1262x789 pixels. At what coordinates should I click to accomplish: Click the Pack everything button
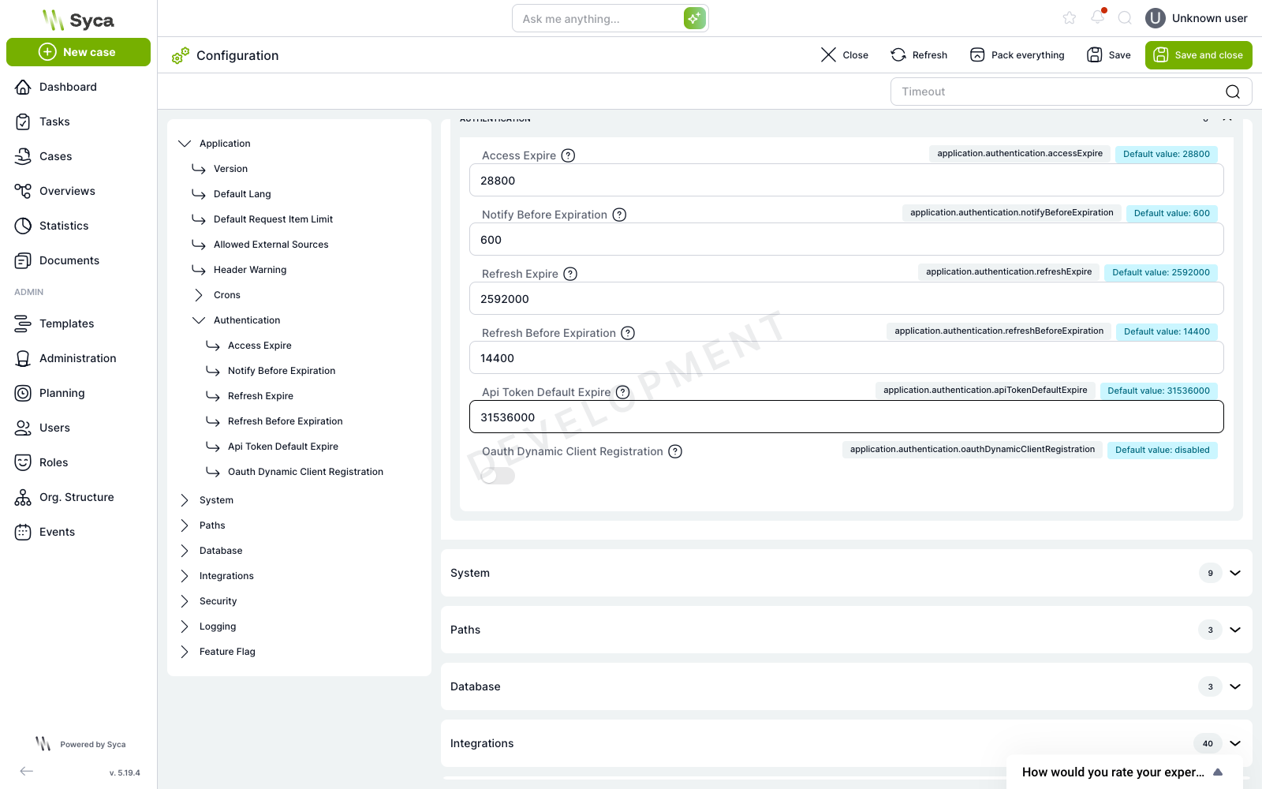tap(1017, 55)
